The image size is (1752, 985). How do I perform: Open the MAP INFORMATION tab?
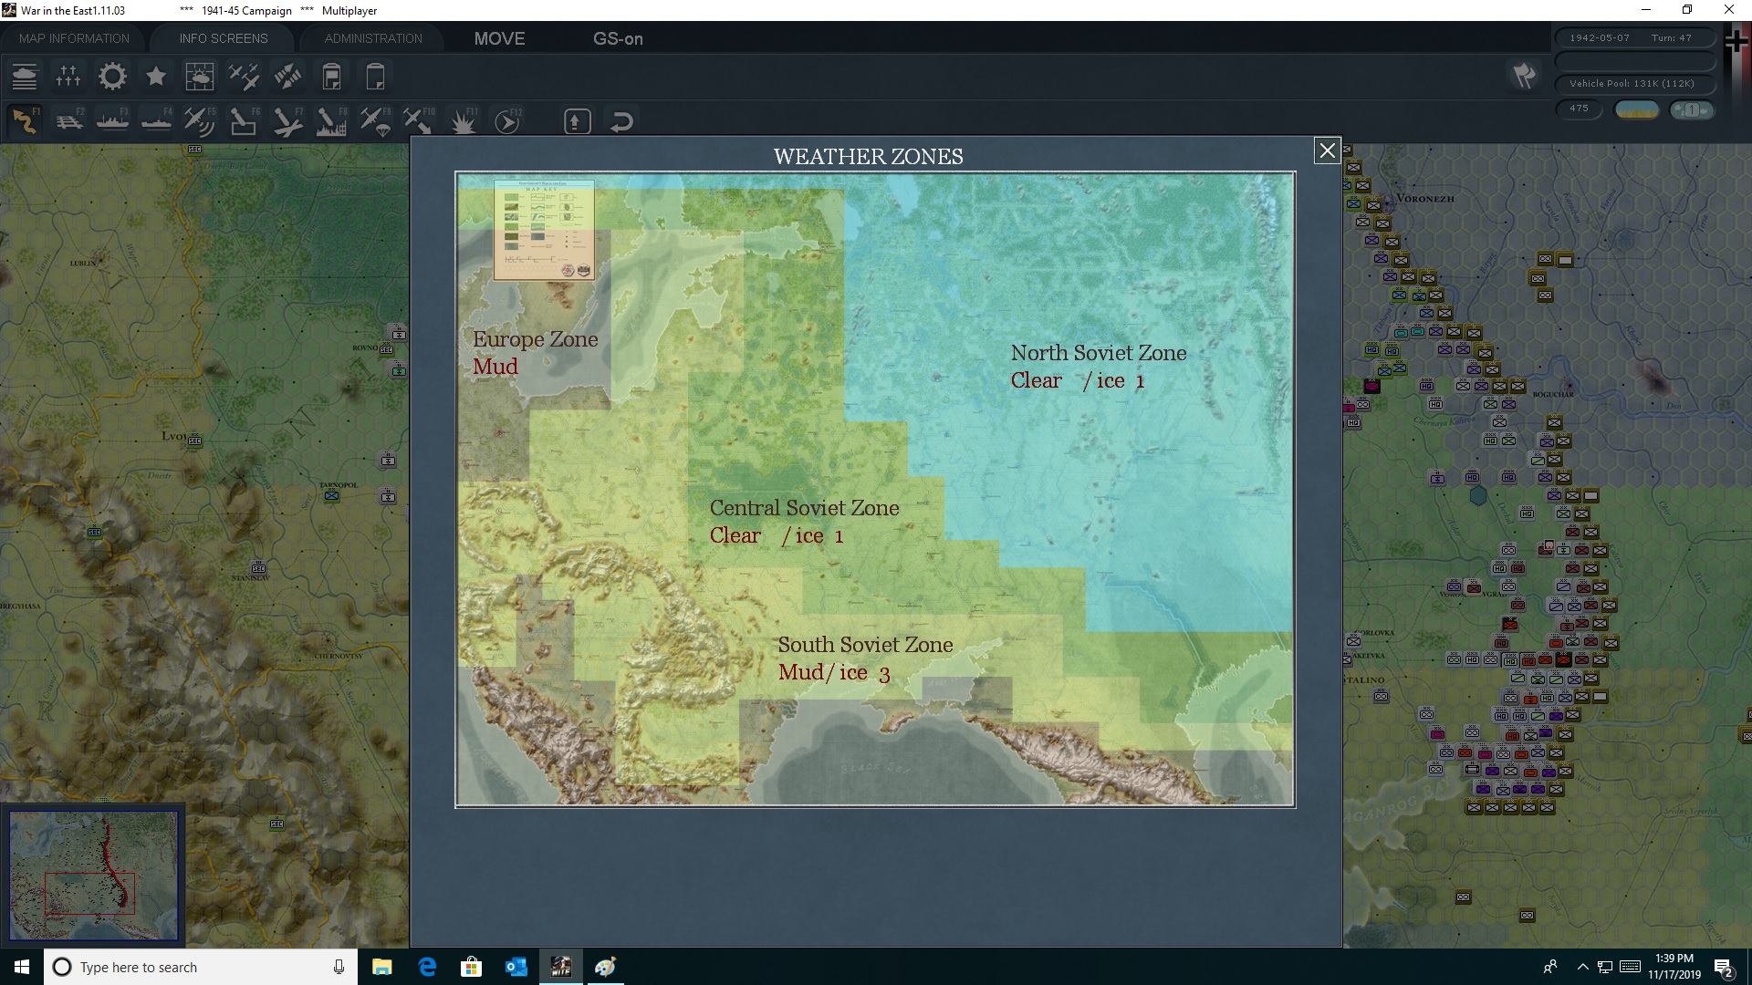[74, 38]
